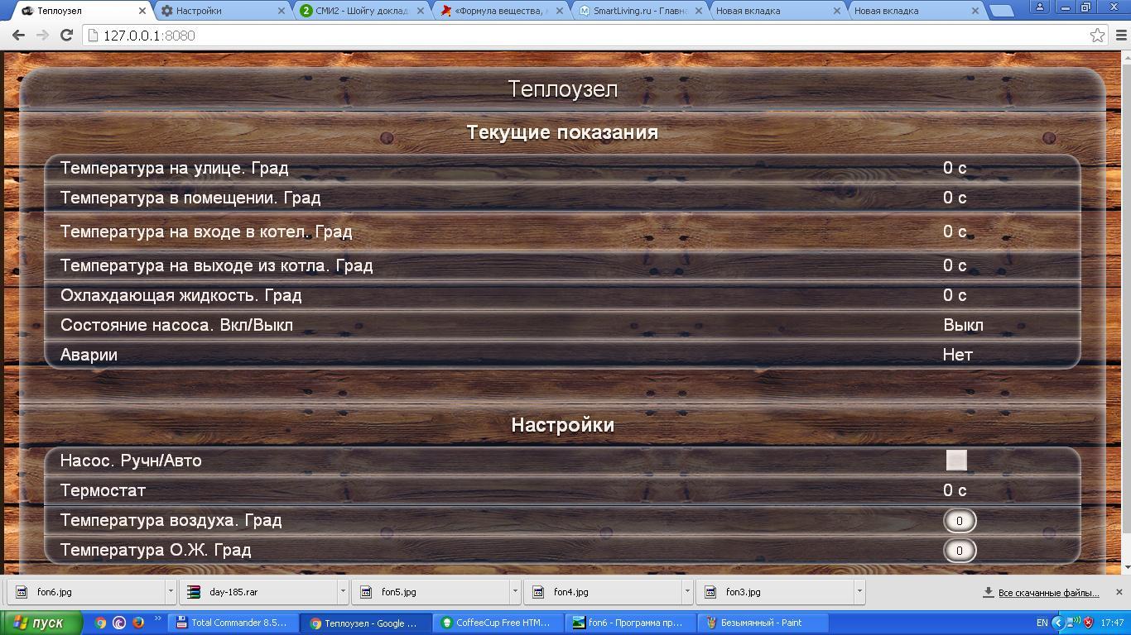1131x635 pixels.
Task: Click the middle quick launch browser icon
Action: coord(119,623)
